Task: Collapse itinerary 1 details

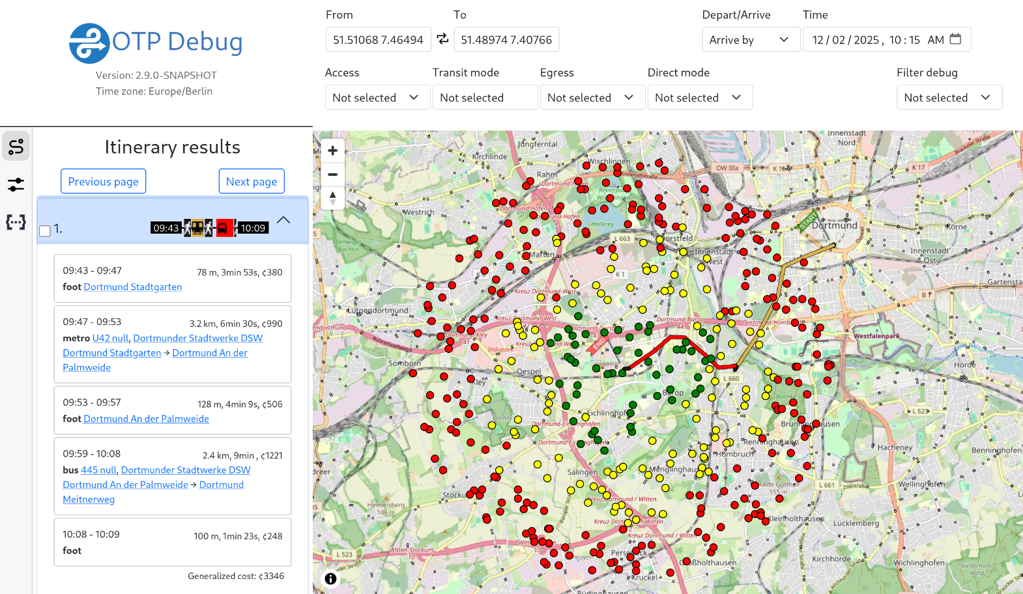Action: click(283, 220)
